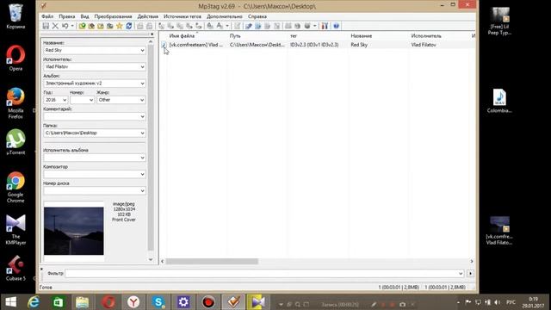Click inside the Фильтр input field
The image size is (551, 310).
[261, 274]
